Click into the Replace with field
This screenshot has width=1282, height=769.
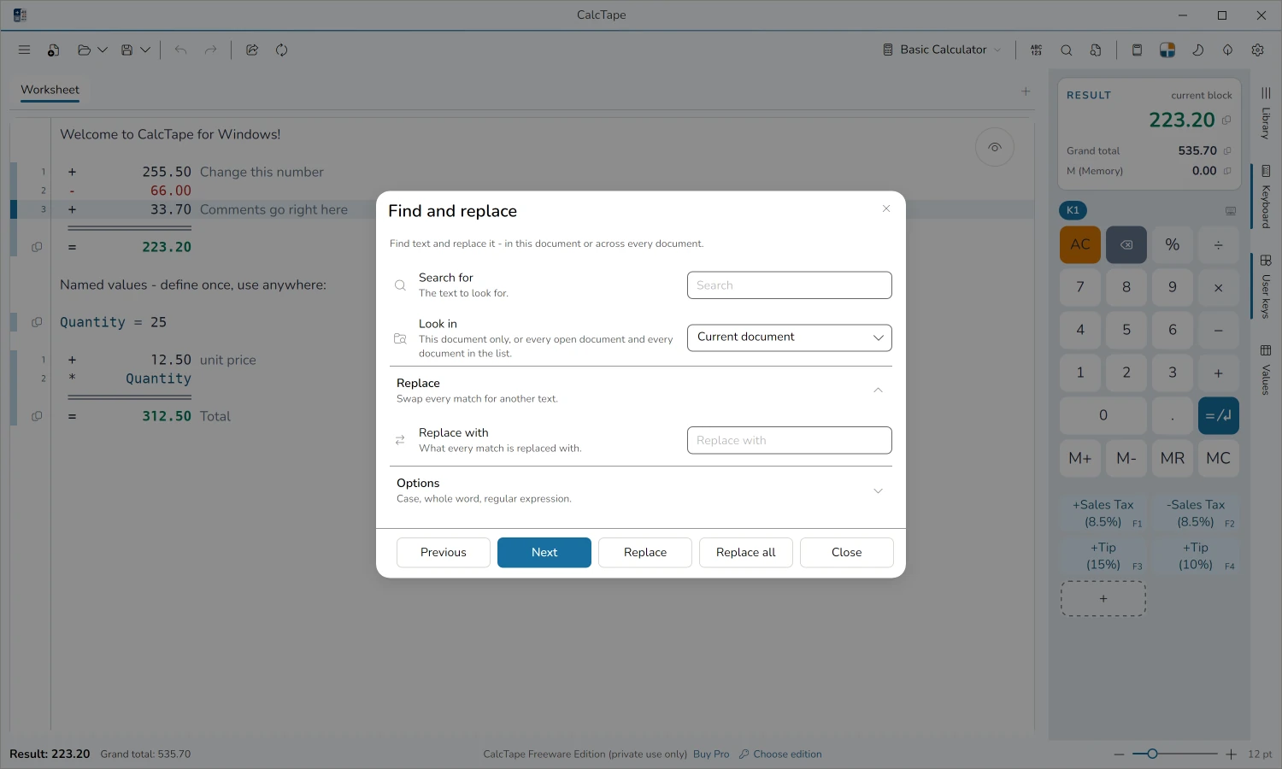click(790, 440)
